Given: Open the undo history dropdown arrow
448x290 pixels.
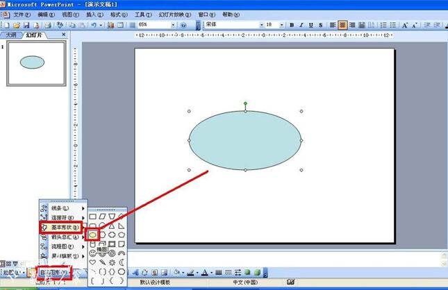Looking at the screenshot, I should tap(101, 25).
